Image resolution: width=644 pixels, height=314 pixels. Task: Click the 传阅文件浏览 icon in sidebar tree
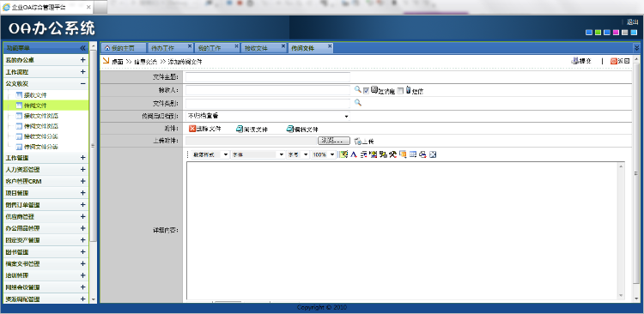[x=19, y=126]
